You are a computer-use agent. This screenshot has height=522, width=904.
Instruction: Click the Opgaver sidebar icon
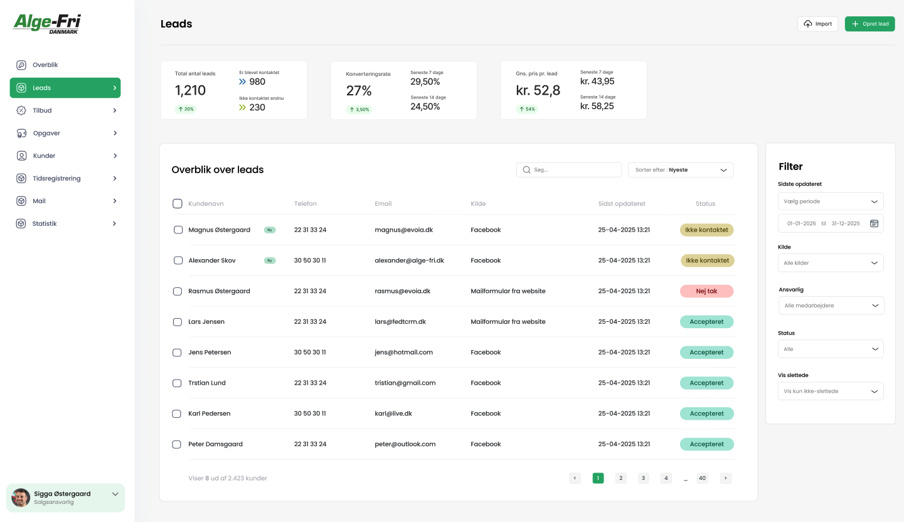click(21, 133)
